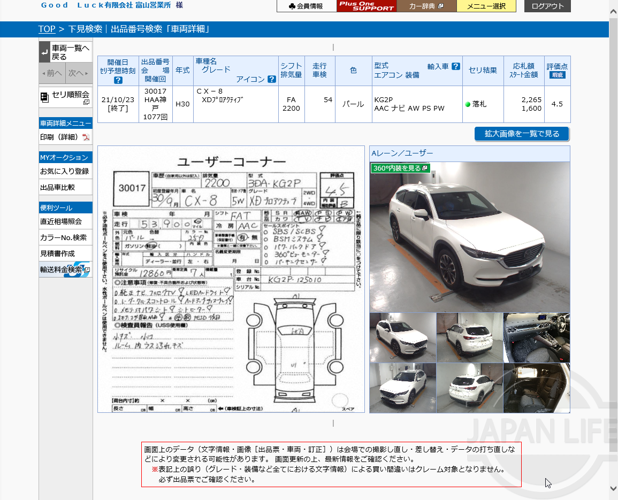The height and width of the screenshot is (500, 618).
Task: Click the green 落札 status dot
Action: (468, 104)
